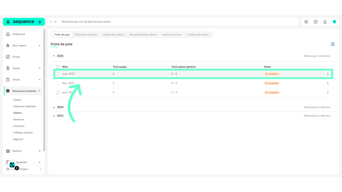Click the Projets checkmark icon
Image resolution: width=342 pixels, height=192 pixels.
[8, 57]
